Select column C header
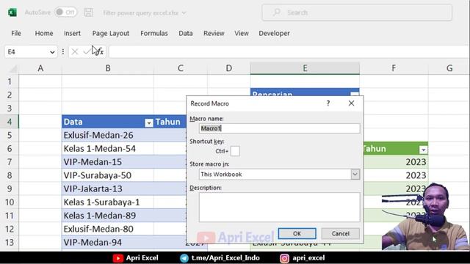Image resolution: width=470 pixels, height=264 pixels. click(181, 68)
